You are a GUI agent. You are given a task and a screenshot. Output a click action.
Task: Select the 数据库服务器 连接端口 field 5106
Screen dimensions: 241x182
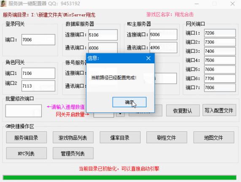(x=103, y=35)
